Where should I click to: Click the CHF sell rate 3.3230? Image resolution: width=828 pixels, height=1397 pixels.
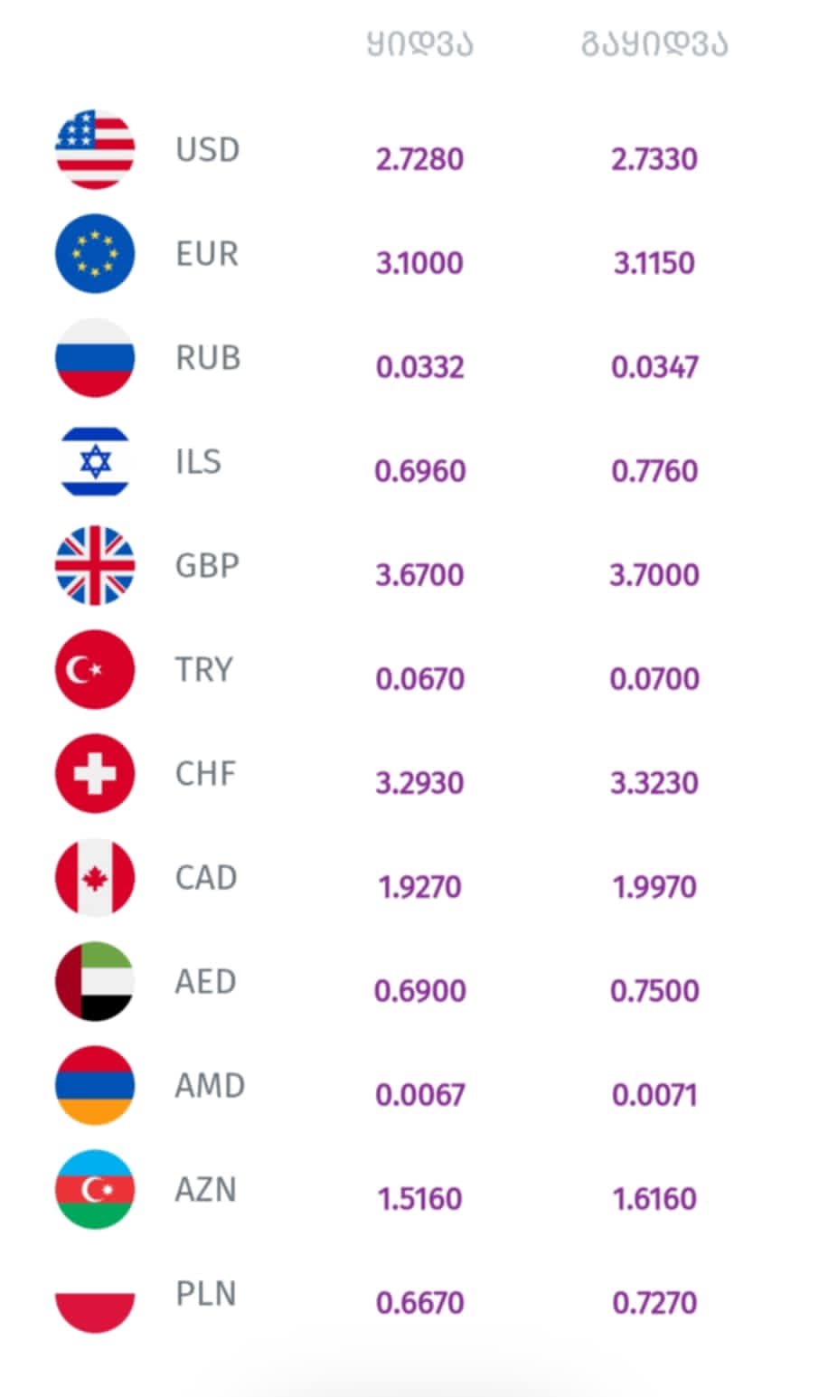(x=654, y=783)
